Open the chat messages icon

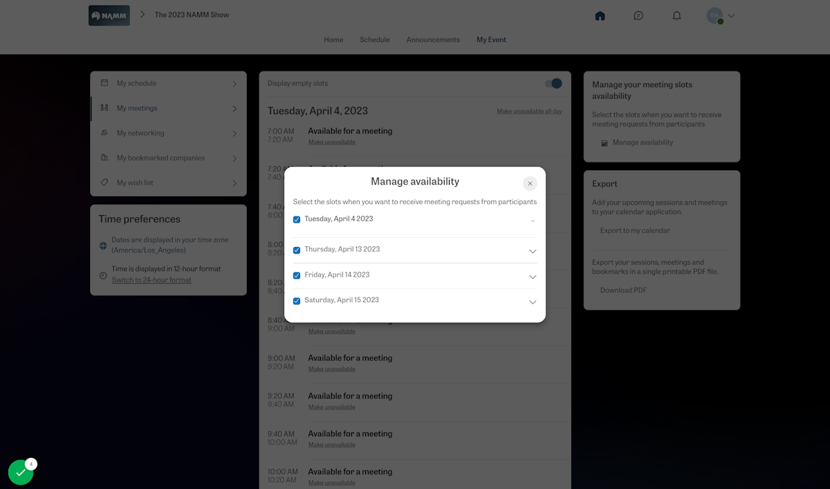638,15
